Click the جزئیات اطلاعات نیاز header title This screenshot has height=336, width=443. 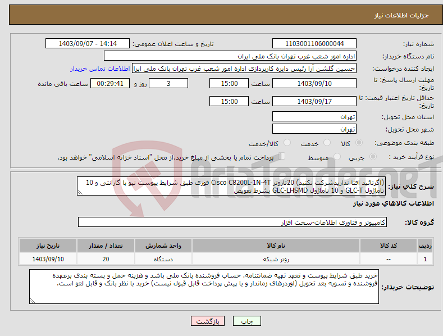click(x=401, y=15)
